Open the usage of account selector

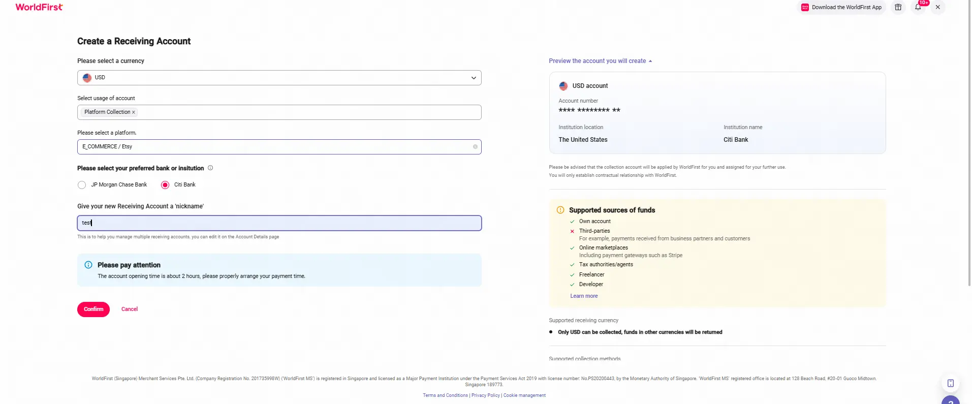tap(279, 112)
